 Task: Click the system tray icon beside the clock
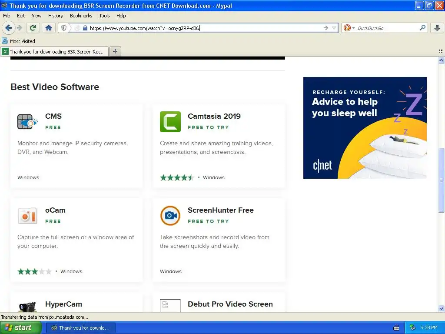point(413,328)
